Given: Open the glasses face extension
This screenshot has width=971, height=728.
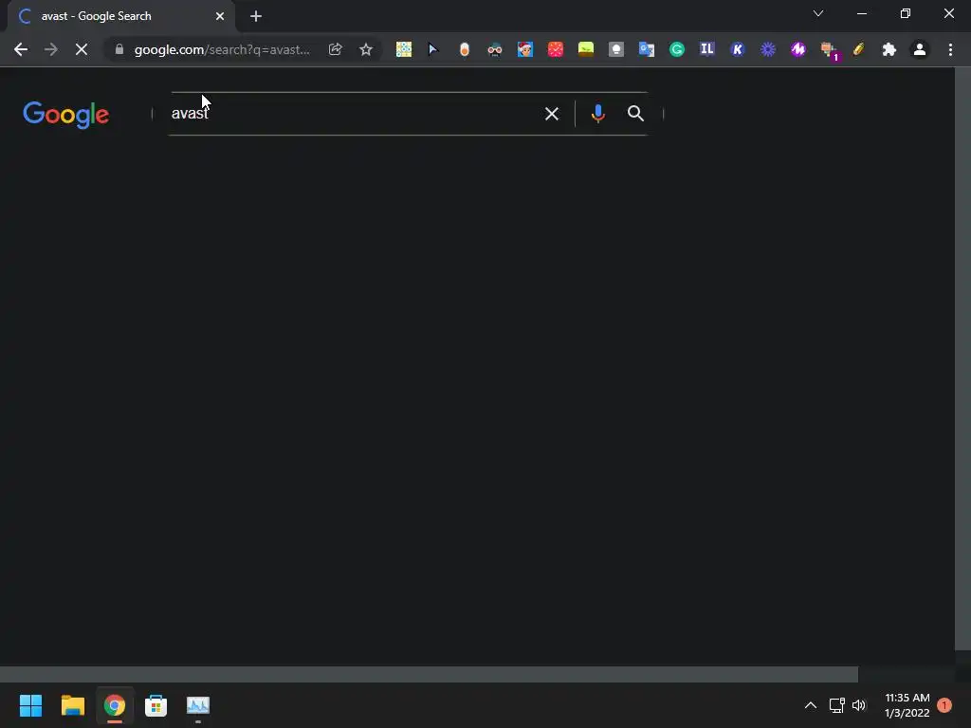Looking at the screenshot, I should [x=495, y=49].
